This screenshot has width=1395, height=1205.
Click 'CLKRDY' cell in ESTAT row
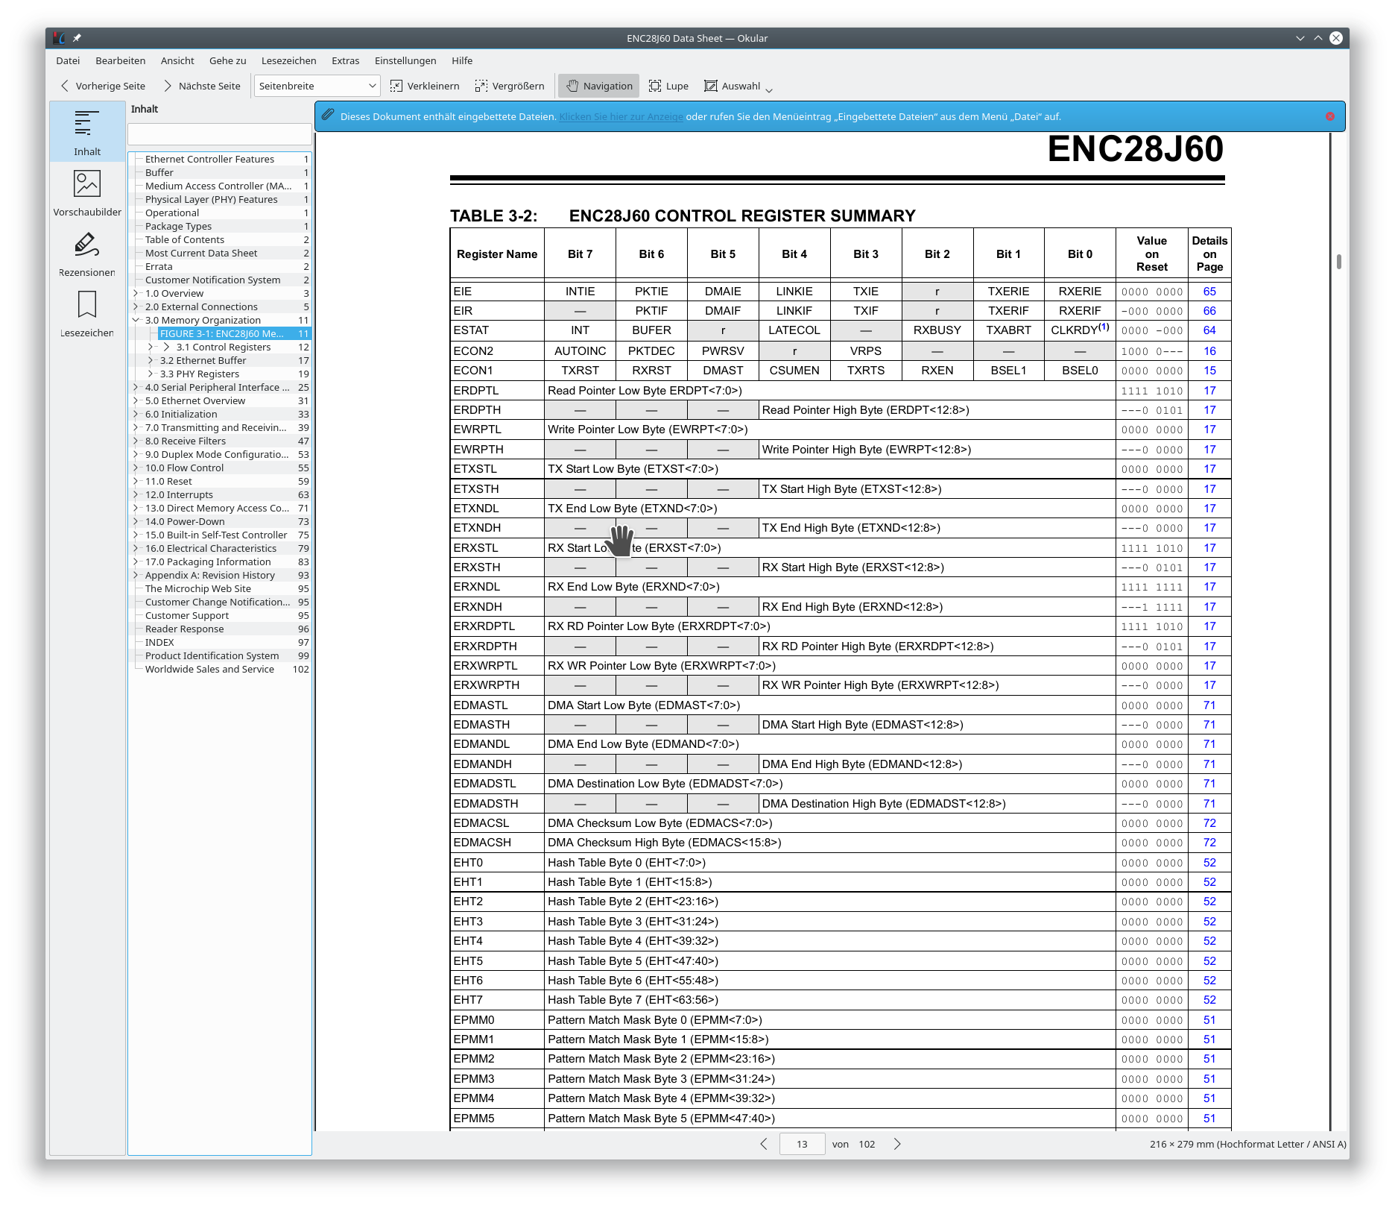1080,330
